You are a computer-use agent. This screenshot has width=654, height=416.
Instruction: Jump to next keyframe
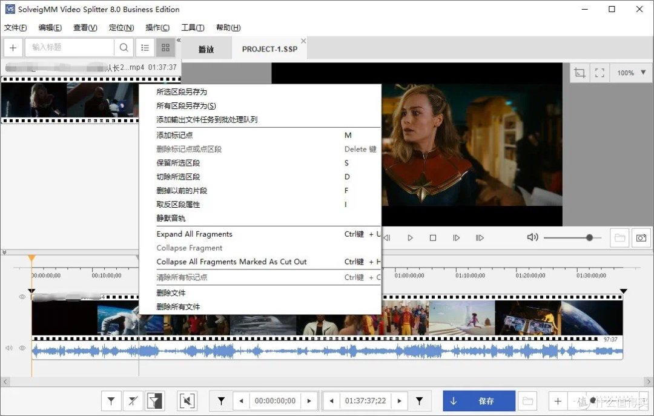coord(480,238)
